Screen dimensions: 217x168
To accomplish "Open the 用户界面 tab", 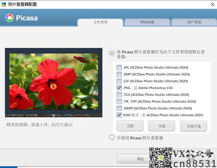I will tap(194, 22).
